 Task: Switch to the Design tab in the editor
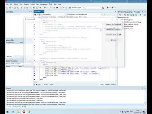pos(107,84)
